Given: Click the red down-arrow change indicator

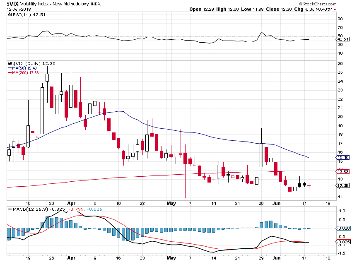Looking at the screenshot, I should [335, 10].
